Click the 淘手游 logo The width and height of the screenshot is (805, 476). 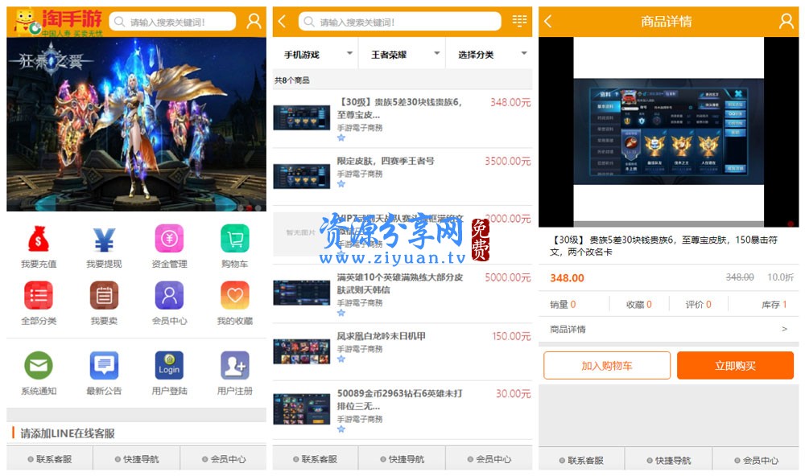59,22
